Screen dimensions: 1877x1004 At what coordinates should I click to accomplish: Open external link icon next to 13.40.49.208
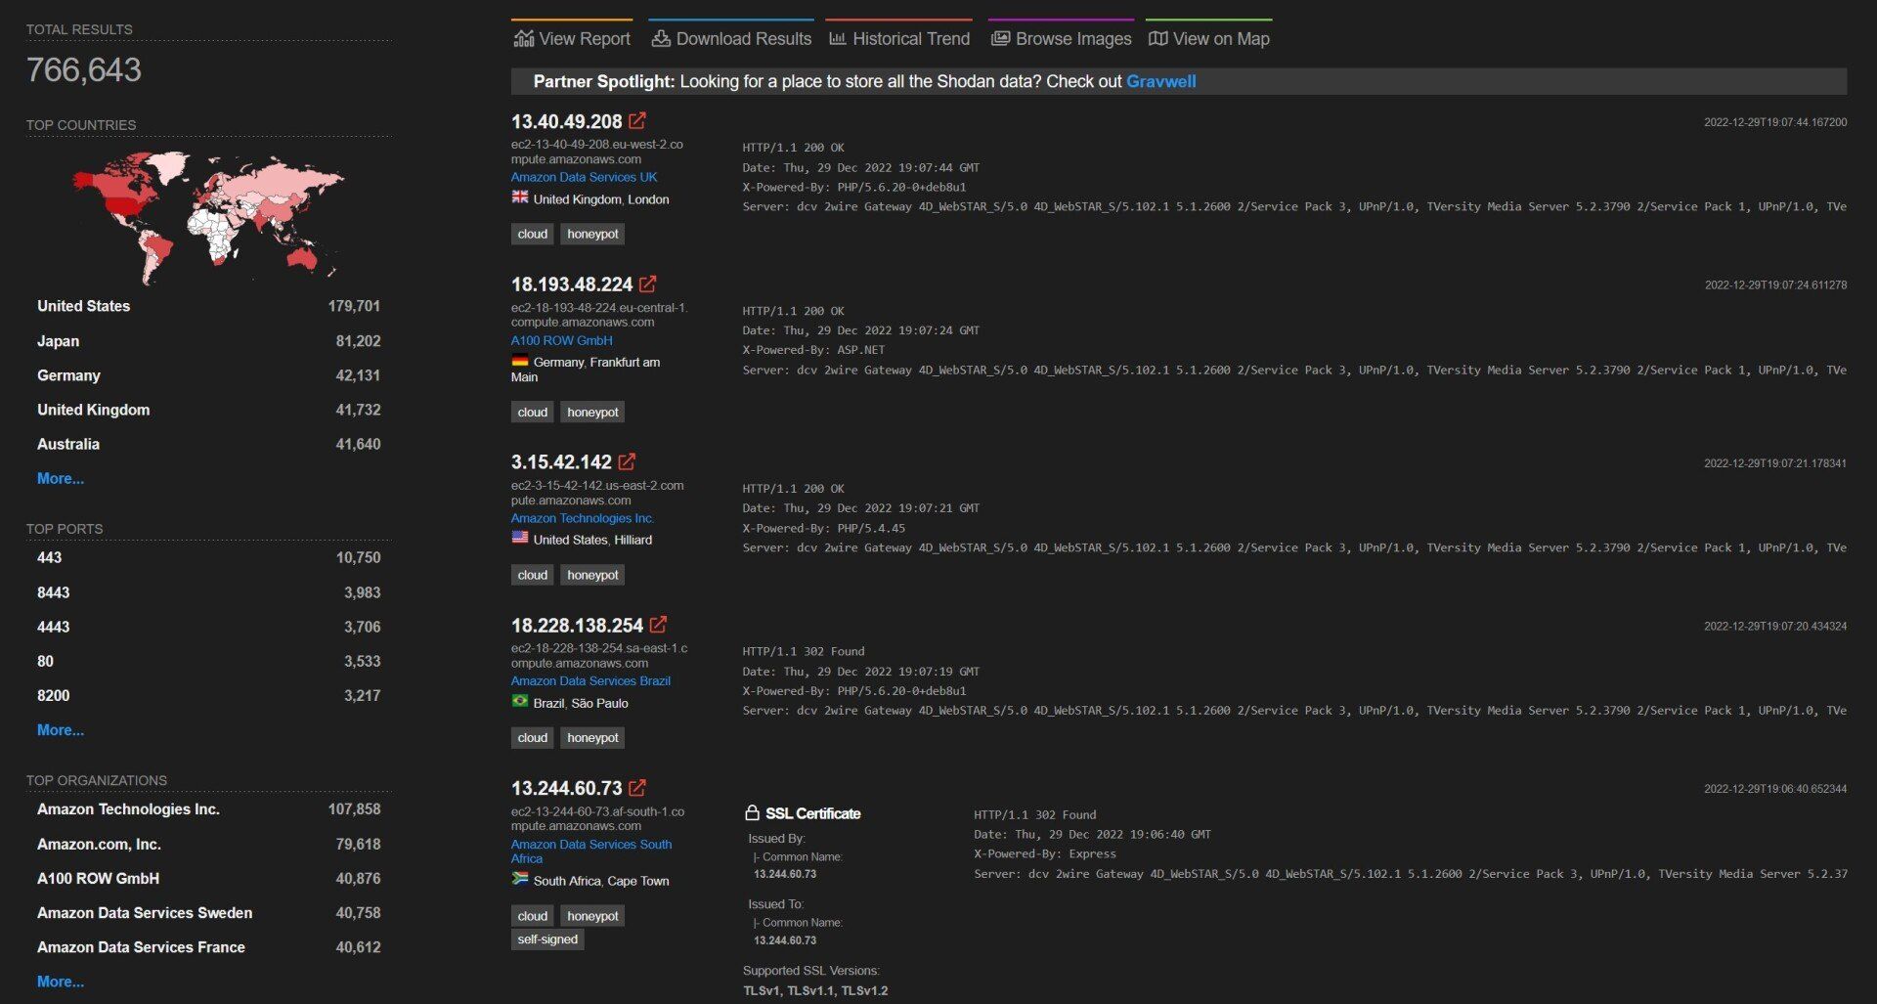(x=637, y=121)
